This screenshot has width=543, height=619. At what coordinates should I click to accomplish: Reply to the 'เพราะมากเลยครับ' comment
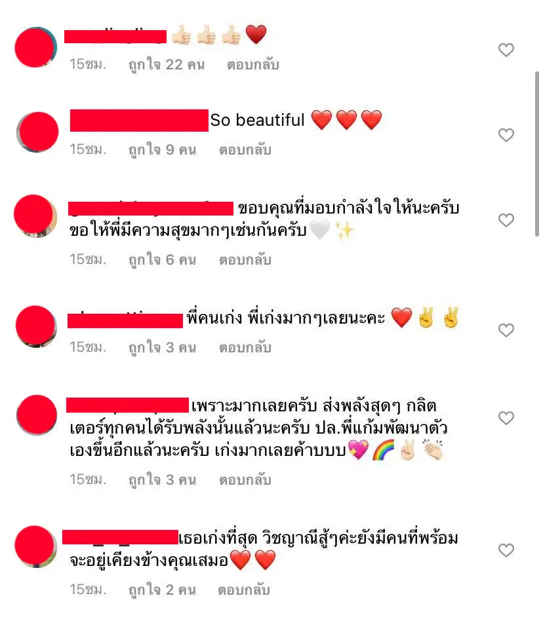coord(245,479)
